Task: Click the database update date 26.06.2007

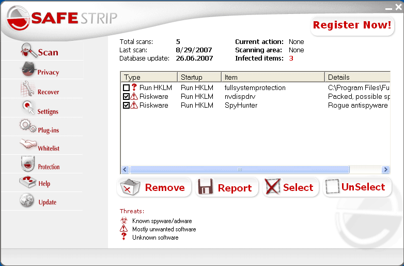Action: 194,58
